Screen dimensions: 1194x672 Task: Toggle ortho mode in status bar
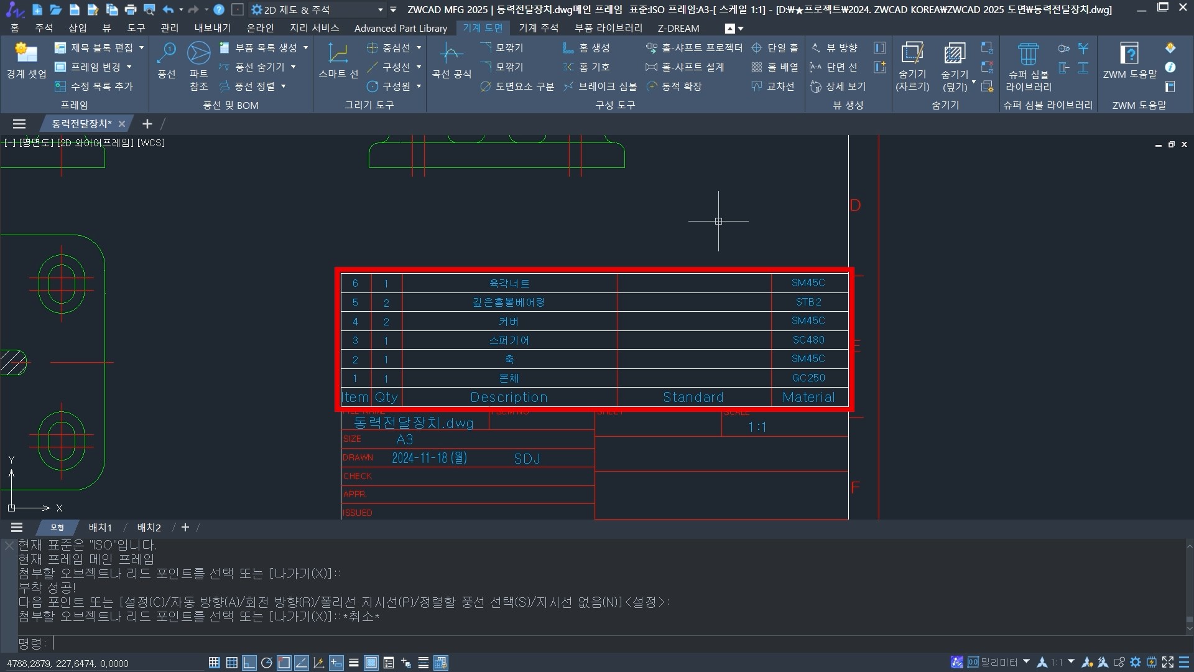(x=249, y=663)
